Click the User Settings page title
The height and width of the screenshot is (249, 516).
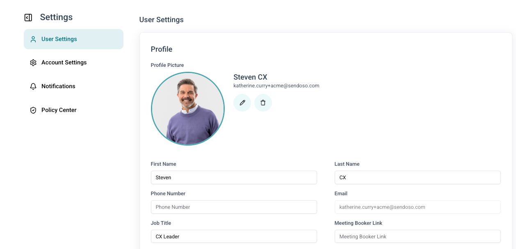(162, 20)
